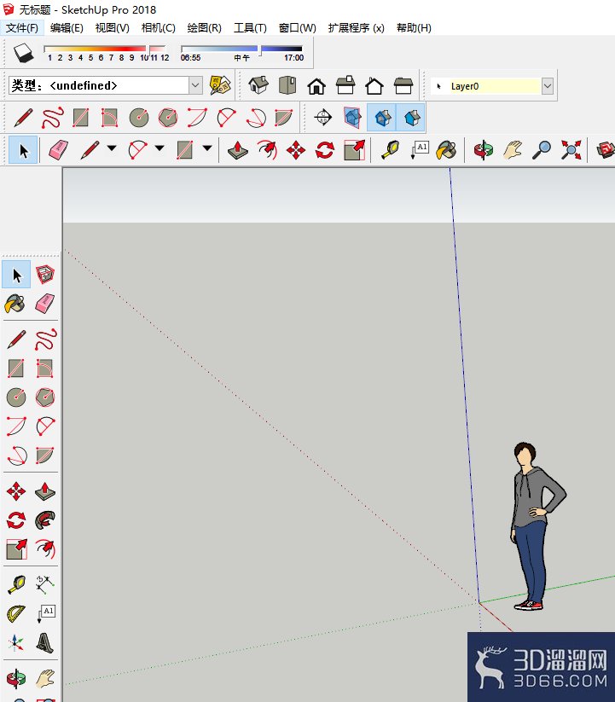Select the Make Component tool
Screen dimensions: 615x702
(45, 275)
